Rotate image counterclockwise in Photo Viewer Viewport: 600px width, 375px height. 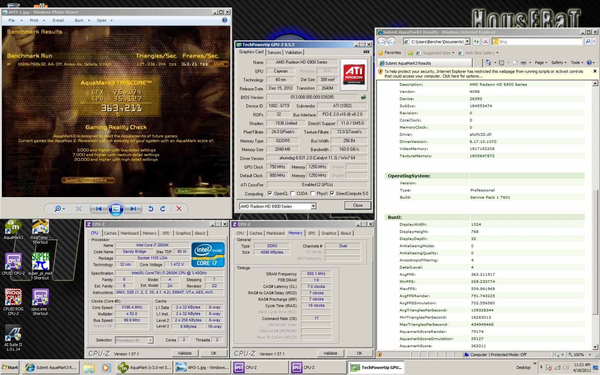[150, 209]
